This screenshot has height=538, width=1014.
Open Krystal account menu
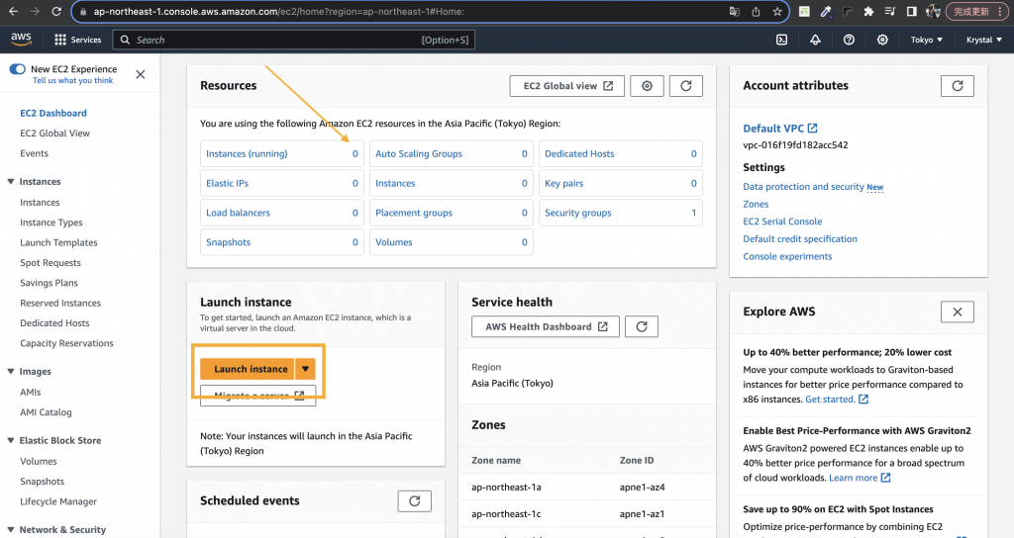(983, 40)
